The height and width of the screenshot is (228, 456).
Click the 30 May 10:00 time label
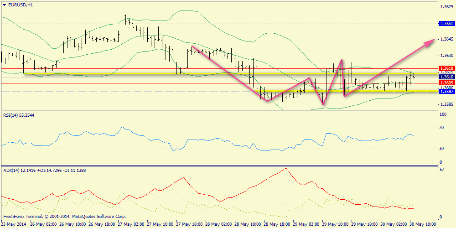tap(422, 224)
